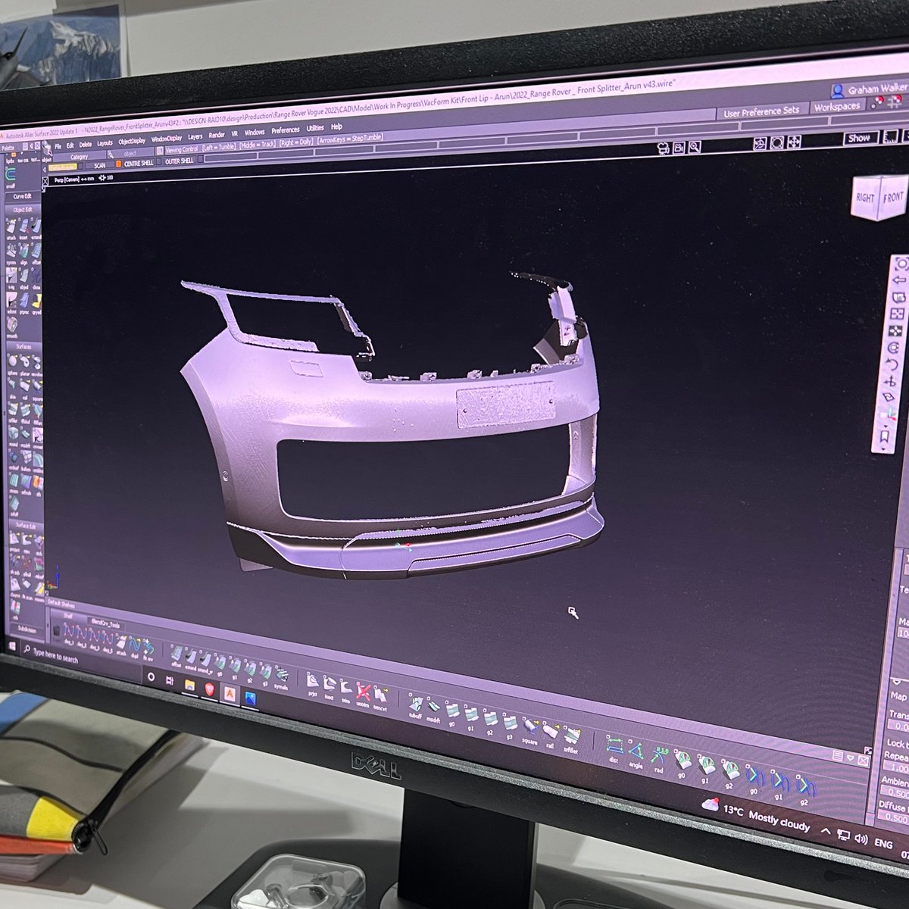Viewport: 909px width, 909px height.
Task: Select the SCAN layer button
Action: [99, 165]
